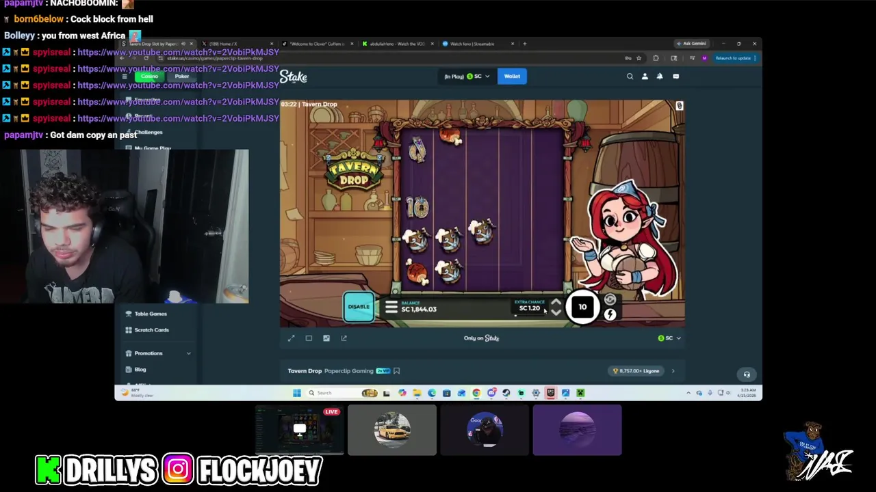Select the Poker tab
876x492 pixels.
181,77
